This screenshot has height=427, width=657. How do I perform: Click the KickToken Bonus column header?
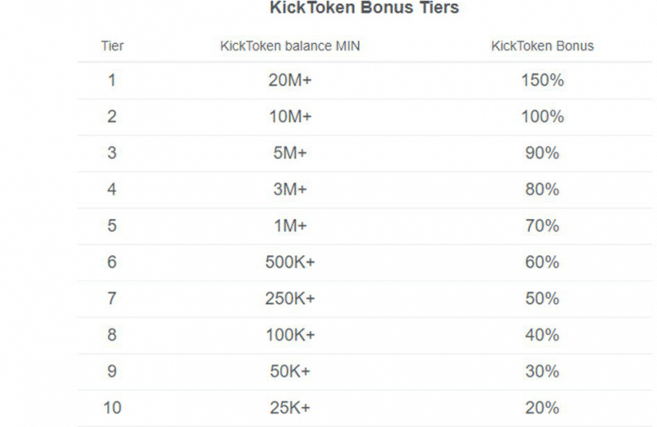click(x=542, y=45)
